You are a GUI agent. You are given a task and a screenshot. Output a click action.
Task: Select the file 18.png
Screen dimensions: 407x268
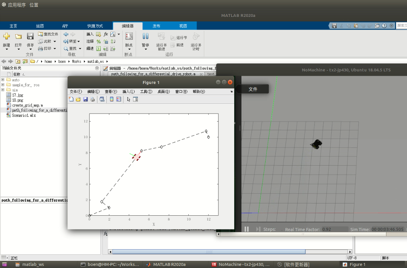[x=18, y=100]
